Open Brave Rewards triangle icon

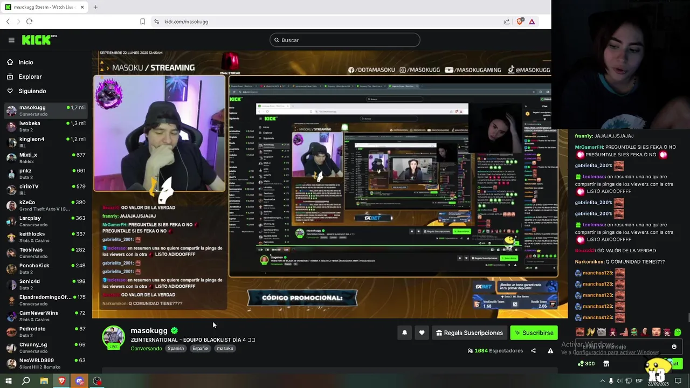point(532,22)
